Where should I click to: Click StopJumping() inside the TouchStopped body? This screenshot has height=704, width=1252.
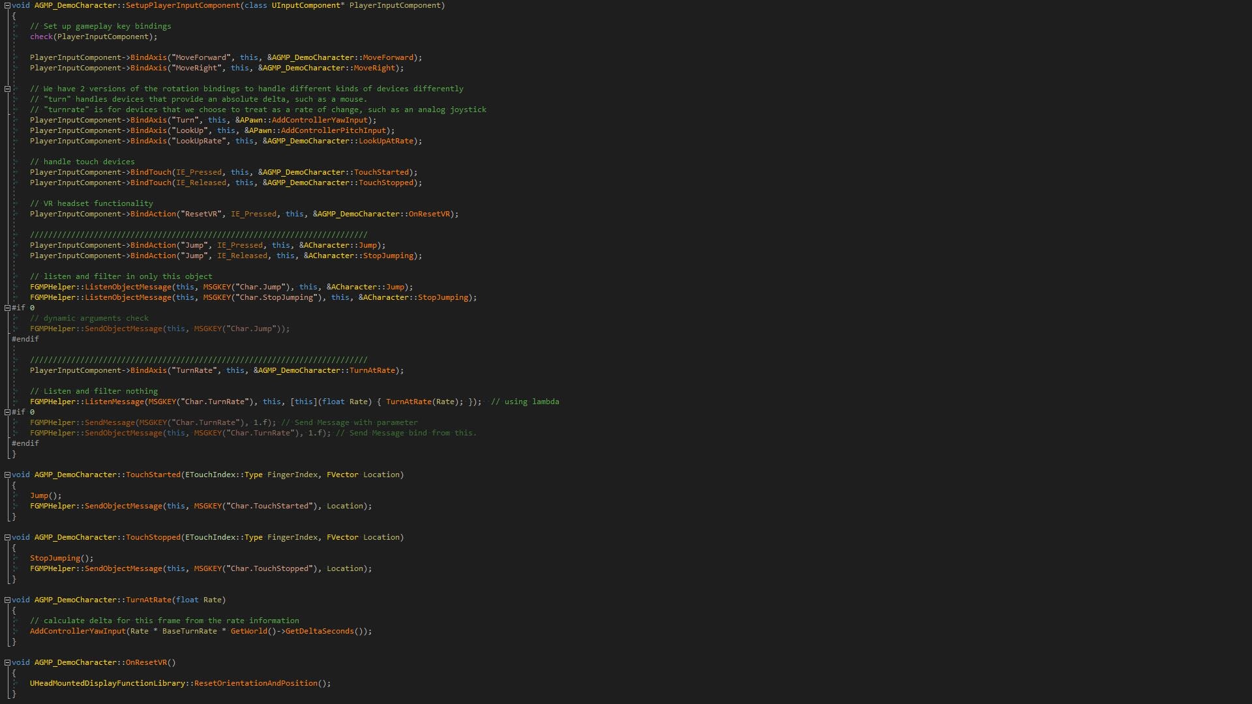tap(58, 558)
